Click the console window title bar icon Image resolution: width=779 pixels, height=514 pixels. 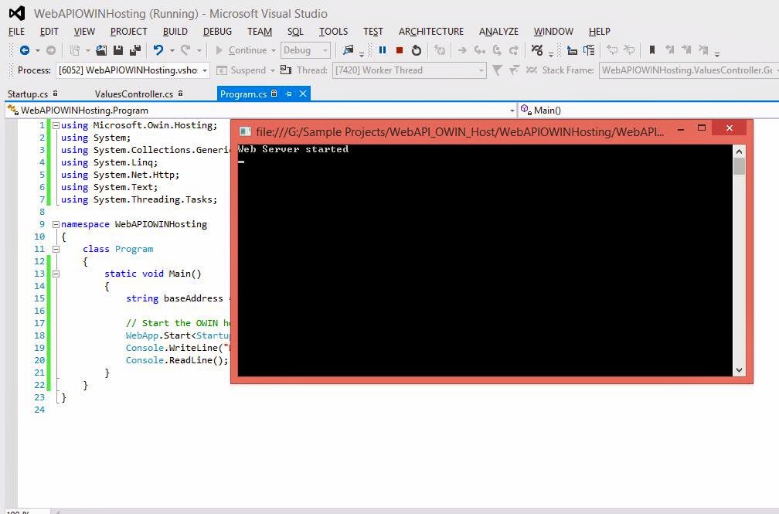click(x=245, y=131)
